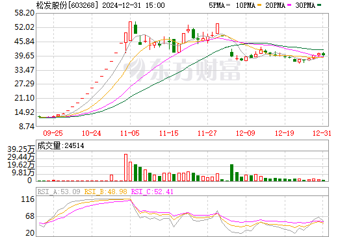Click the 27.29 price axis label

tap(25, 84)
